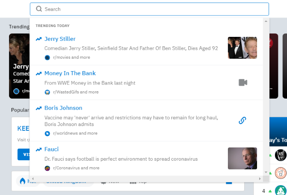Open the Jerry Stiller photo thumbnail
The height and width of the screenshot is (195, 287).
(242, 48)
